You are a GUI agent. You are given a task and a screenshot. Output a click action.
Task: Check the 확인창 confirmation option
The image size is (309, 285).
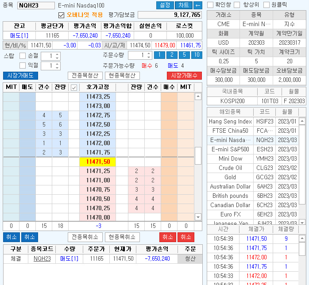coord(210,5)
